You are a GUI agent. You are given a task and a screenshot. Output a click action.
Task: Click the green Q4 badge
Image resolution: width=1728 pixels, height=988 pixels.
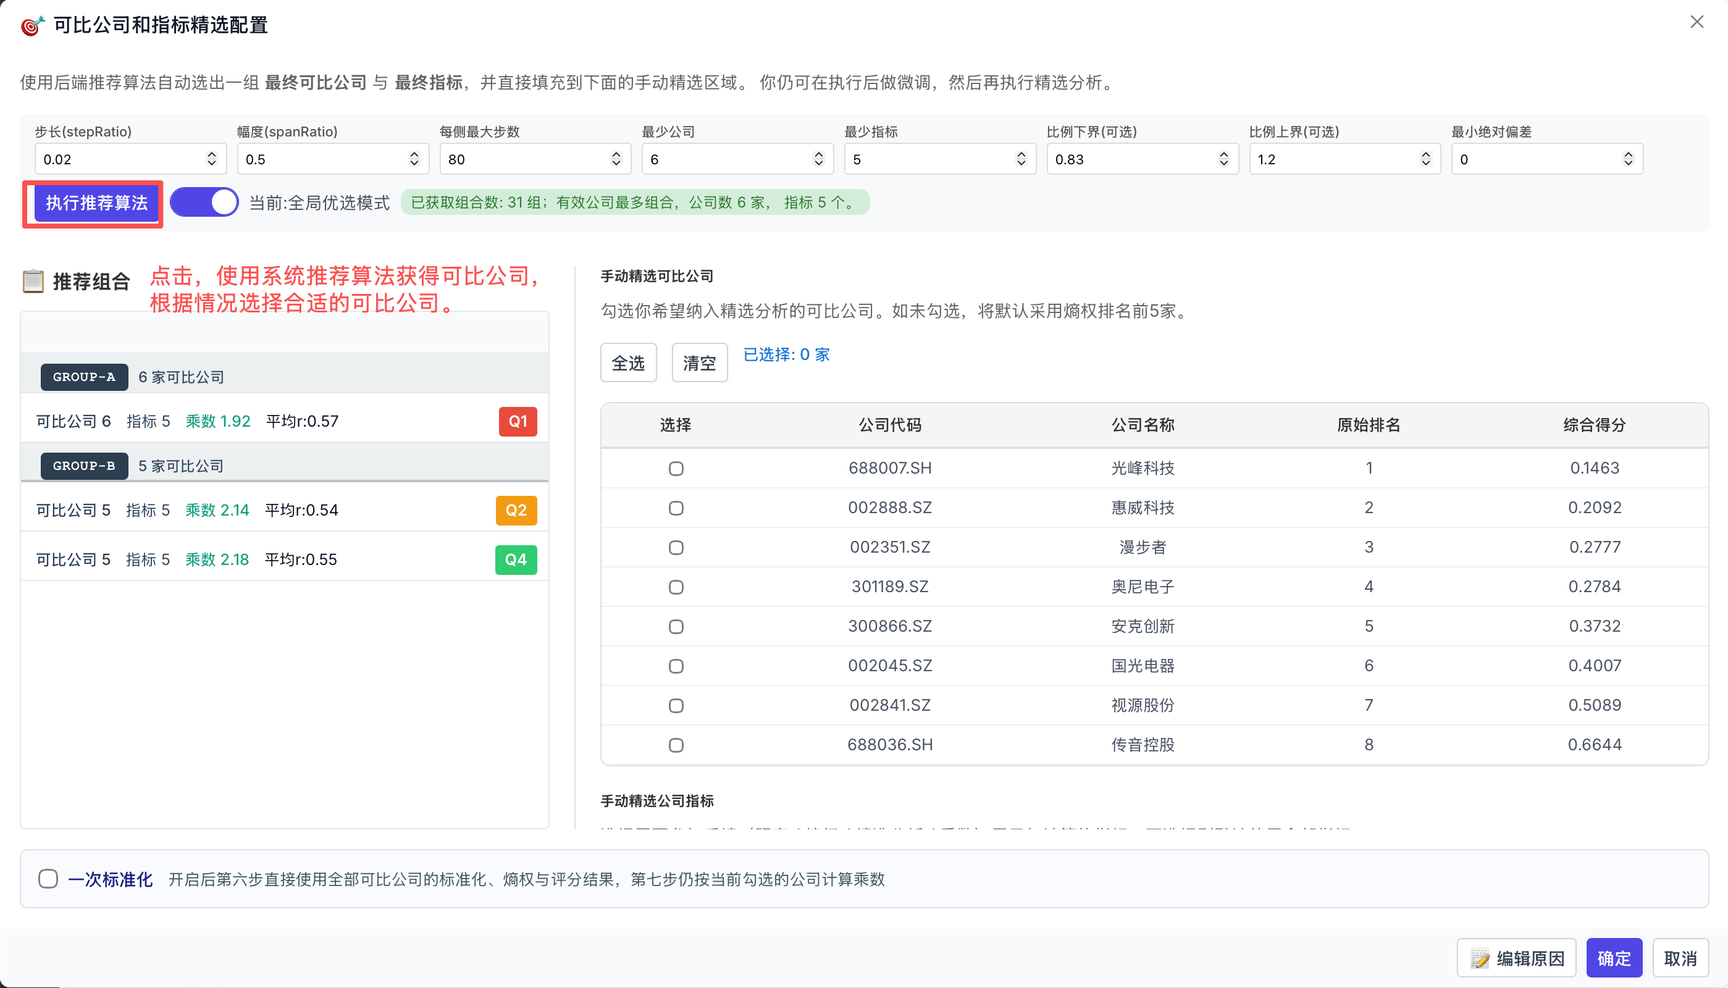[x=516, y=560]
